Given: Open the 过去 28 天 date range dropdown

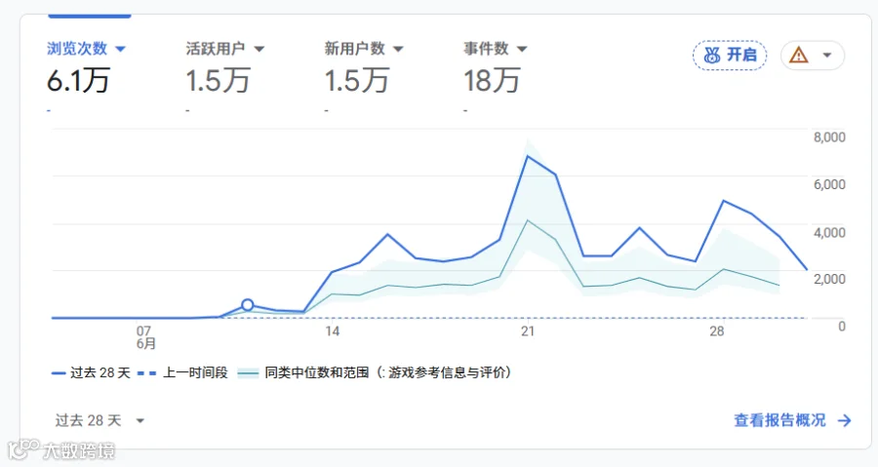Looking at the screenshot, I should [x=100, y=420].
